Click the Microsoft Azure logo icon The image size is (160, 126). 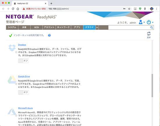coord(12,111)
